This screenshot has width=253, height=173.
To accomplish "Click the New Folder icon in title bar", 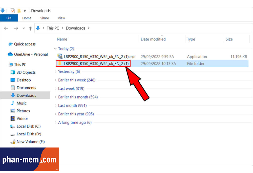I will coord(19,11).
